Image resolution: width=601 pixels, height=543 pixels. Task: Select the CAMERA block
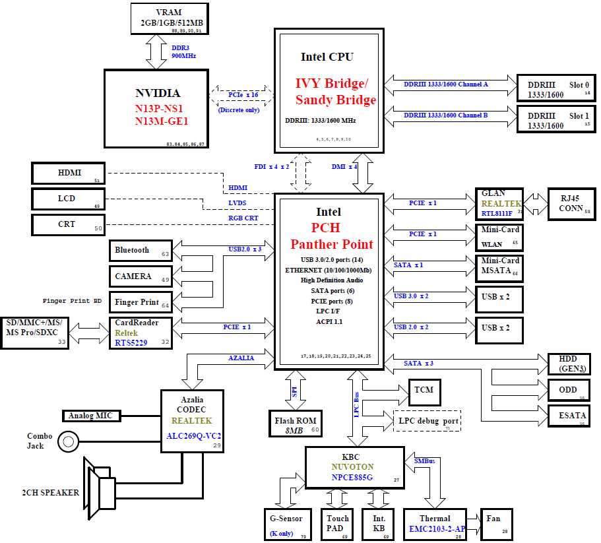click(141, 276)
